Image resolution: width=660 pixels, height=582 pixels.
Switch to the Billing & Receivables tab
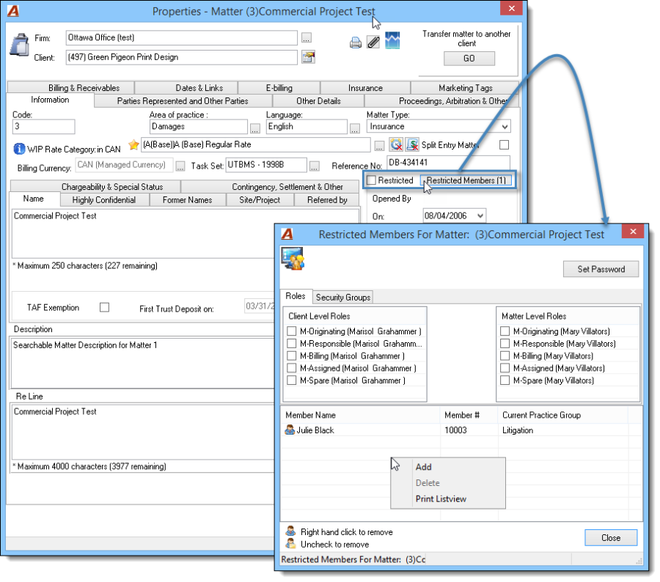click(70, 87)
